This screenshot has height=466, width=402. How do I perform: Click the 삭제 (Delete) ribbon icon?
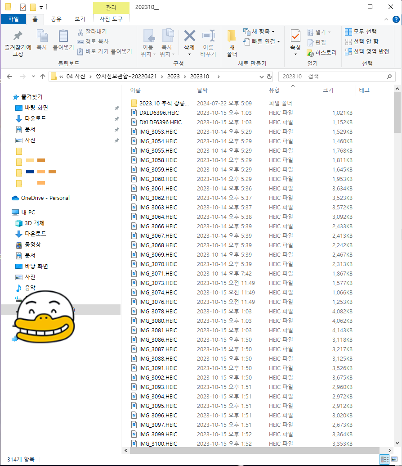(189, 41)
